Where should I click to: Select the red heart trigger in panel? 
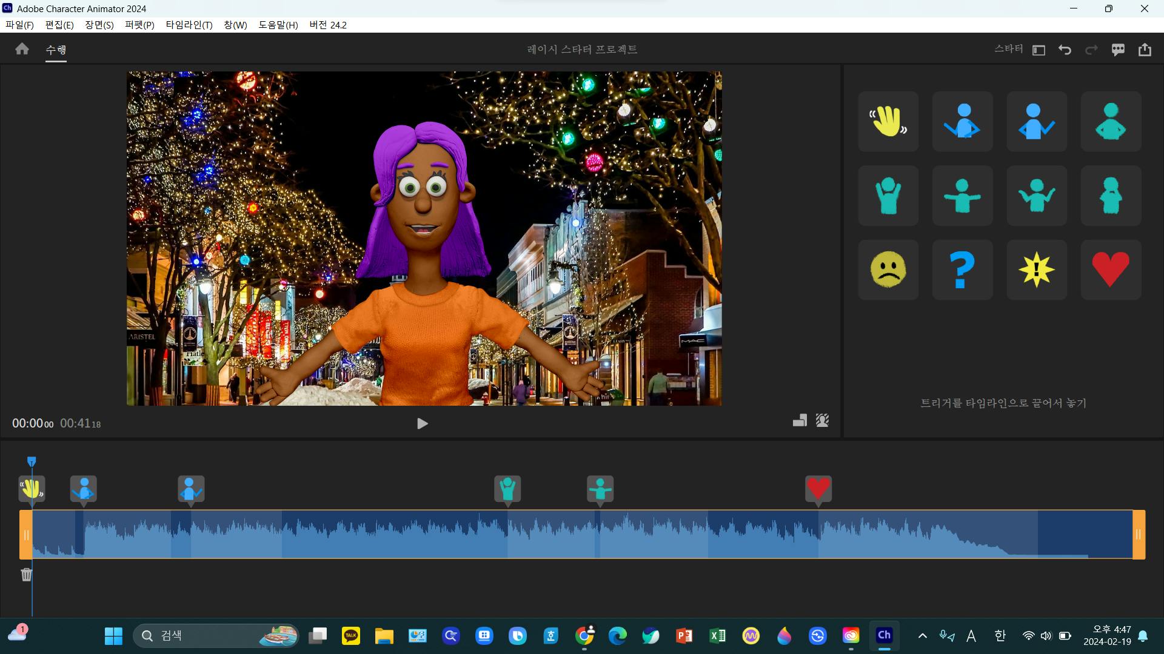1111,269
